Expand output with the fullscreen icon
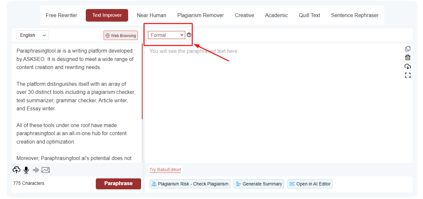This screenshot has width=423, height=199. coord(408,75)
